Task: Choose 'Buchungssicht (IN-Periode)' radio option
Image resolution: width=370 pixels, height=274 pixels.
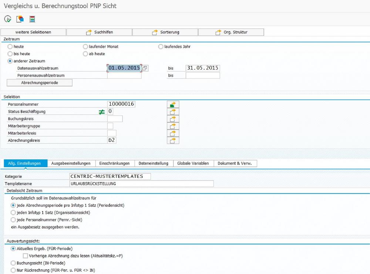Action: pos(13,263)
